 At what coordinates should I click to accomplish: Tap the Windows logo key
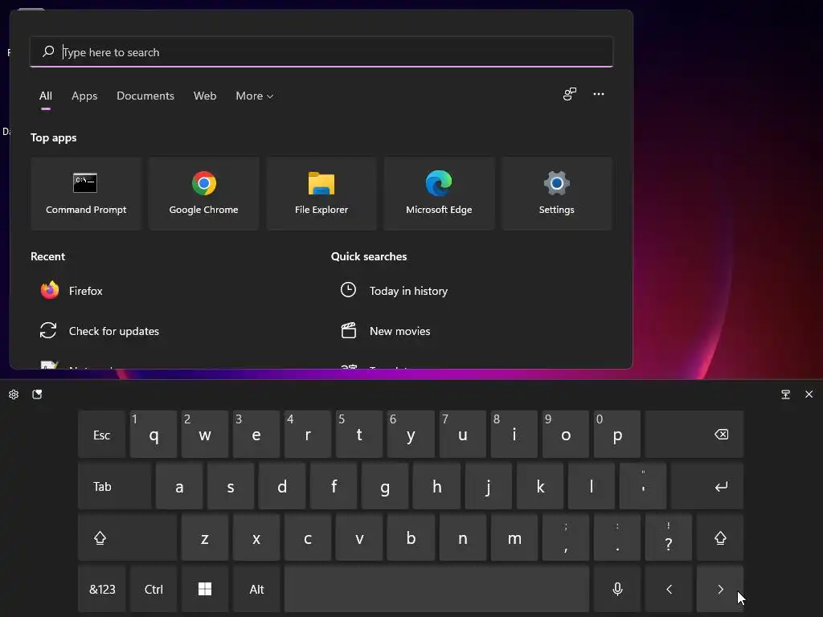205,589
